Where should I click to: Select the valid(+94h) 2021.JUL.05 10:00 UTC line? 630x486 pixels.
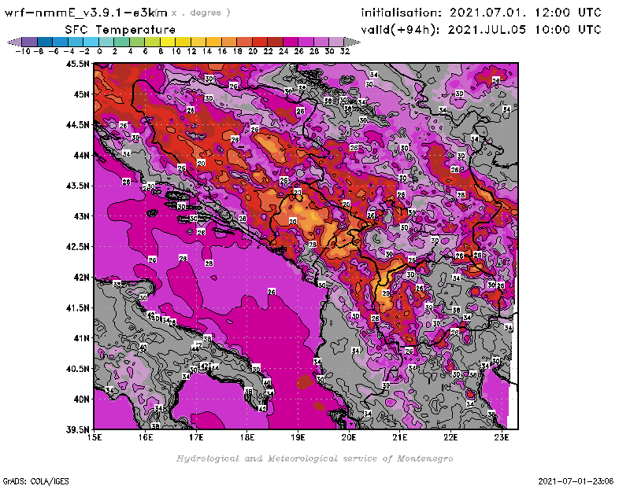click(481, 30)
